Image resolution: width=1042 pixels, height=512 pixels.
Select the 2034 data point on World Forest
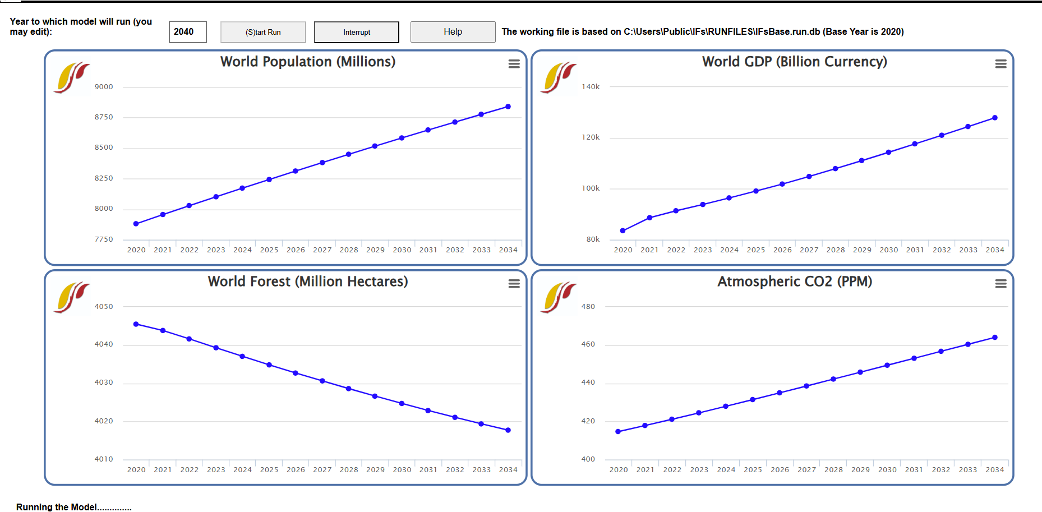point(508,430)
